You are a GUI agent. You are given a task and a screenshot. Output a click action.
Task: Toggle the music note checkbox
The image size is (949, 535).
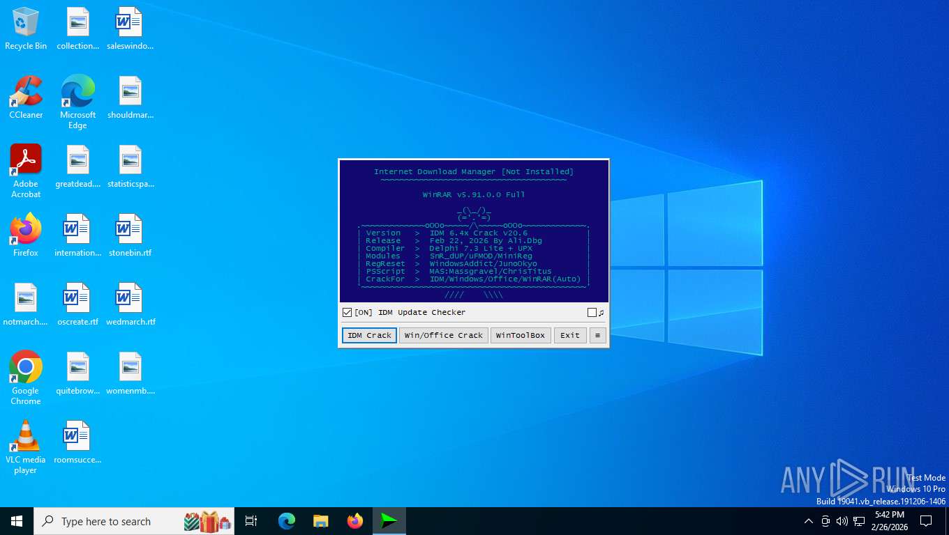(x=592, y=313)
